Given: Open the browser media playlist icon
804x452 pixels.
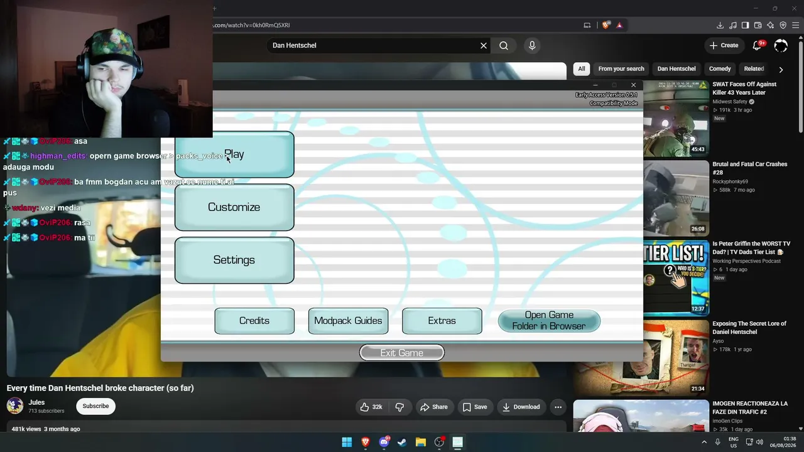Looking at the screenshot, I should tap(732, 25).
